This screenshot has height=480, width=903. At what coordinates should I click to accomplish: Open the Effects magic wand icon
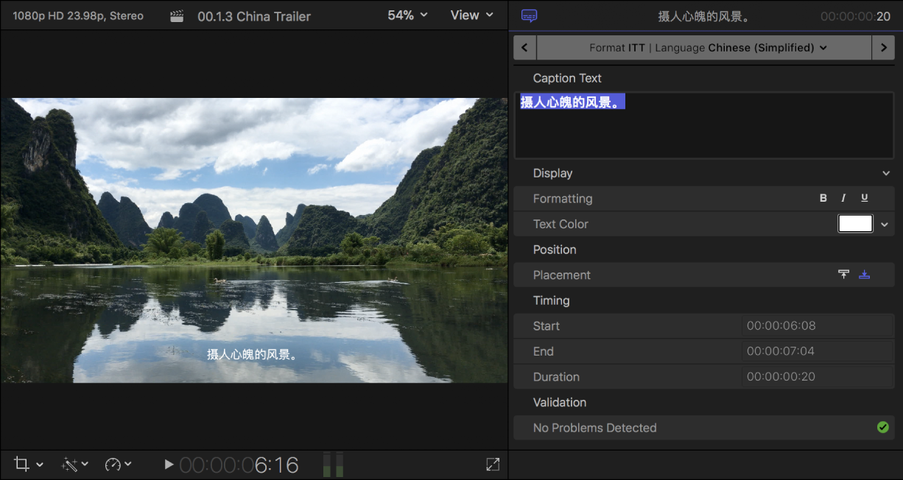click(x=68, y=464)
